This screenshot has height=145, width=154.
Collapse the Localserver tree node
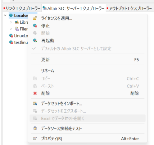click(x=5, y=15)
